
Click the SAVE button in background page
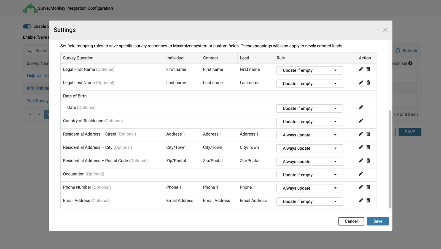coord(410,132)
